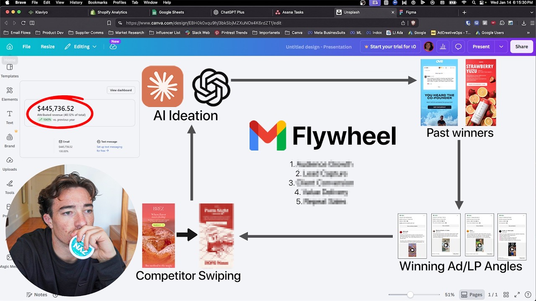This screenshot has height=301, width=536.
Task: Enter fullscreen mode in Canva
Action: point(517,295)
